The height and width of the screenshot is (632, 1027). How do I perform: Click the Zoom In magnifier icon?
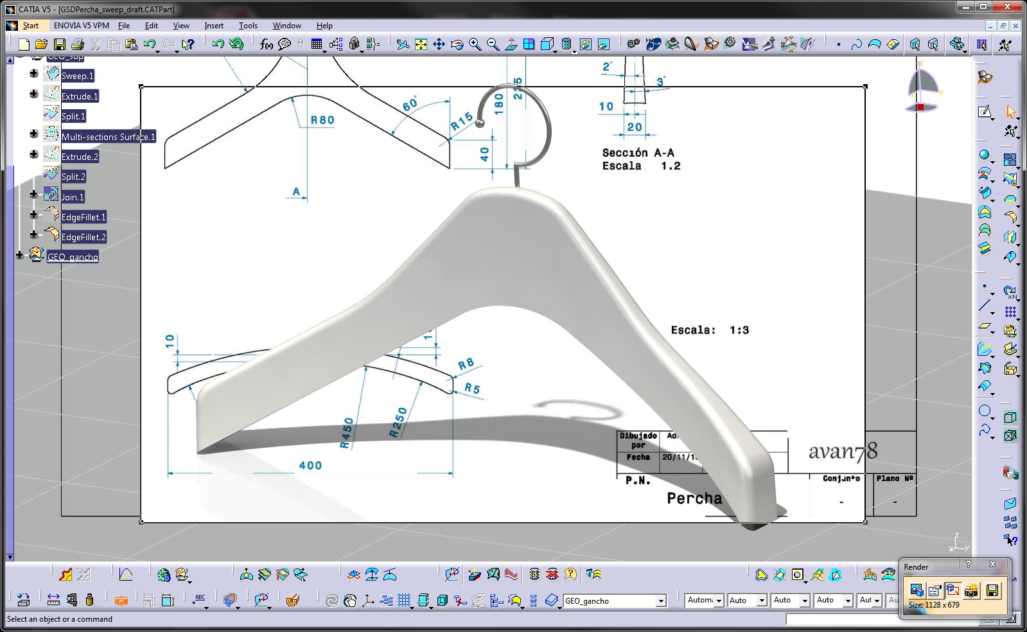(x=475, y=44)
